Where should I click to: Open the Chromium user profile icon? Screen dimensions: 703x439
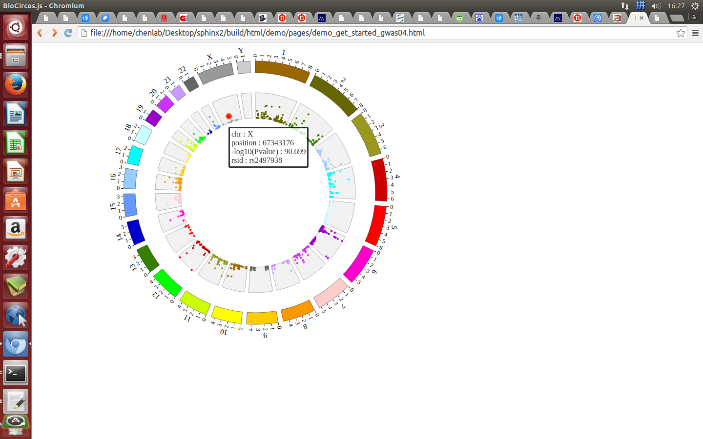694,17
